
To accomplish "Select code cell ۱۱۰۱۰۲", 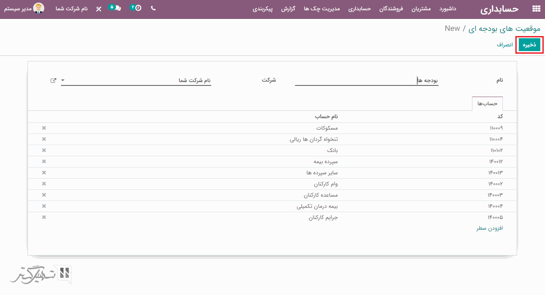I will (496, 150).
